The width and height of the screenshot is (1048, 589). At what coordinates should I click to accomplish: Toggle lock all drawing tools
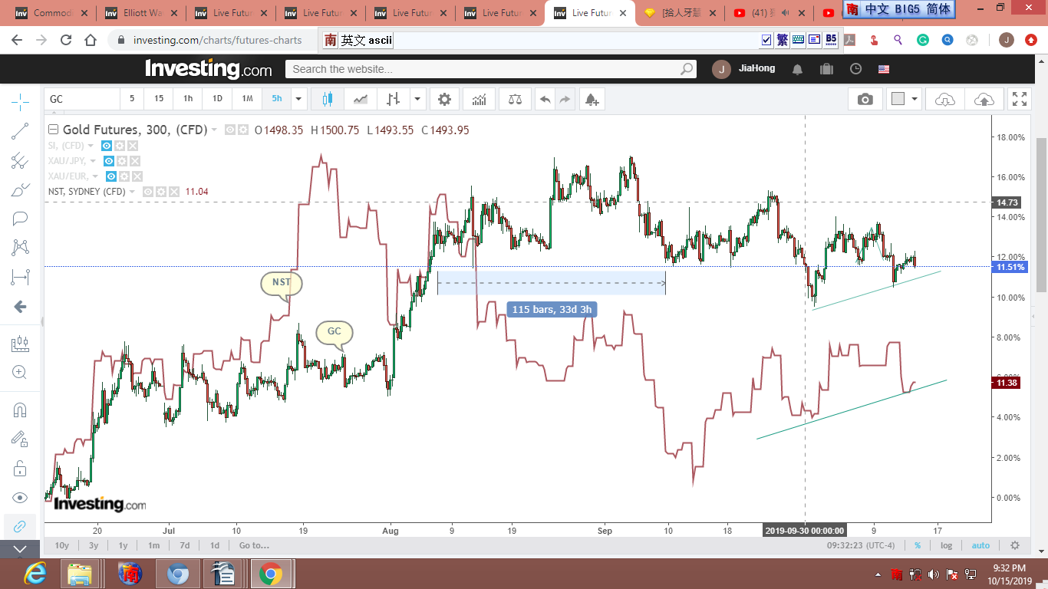[x=20, y=468]
